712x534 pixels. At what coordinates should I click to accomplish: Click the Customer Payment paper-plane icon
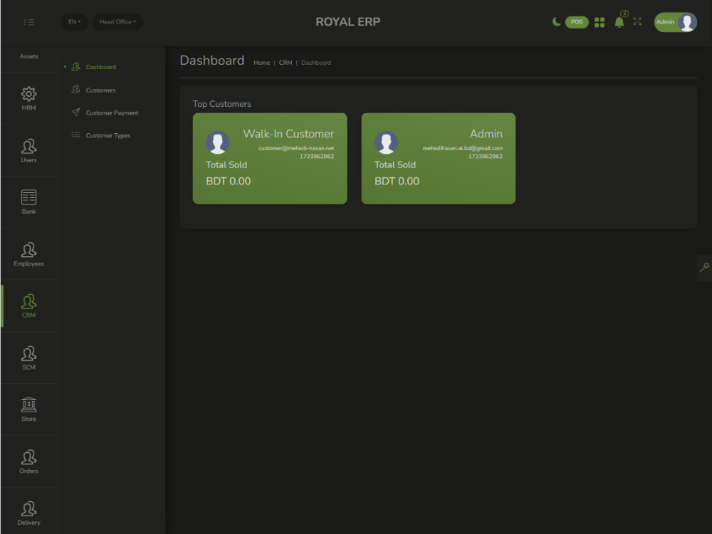(x=76, y=112)
